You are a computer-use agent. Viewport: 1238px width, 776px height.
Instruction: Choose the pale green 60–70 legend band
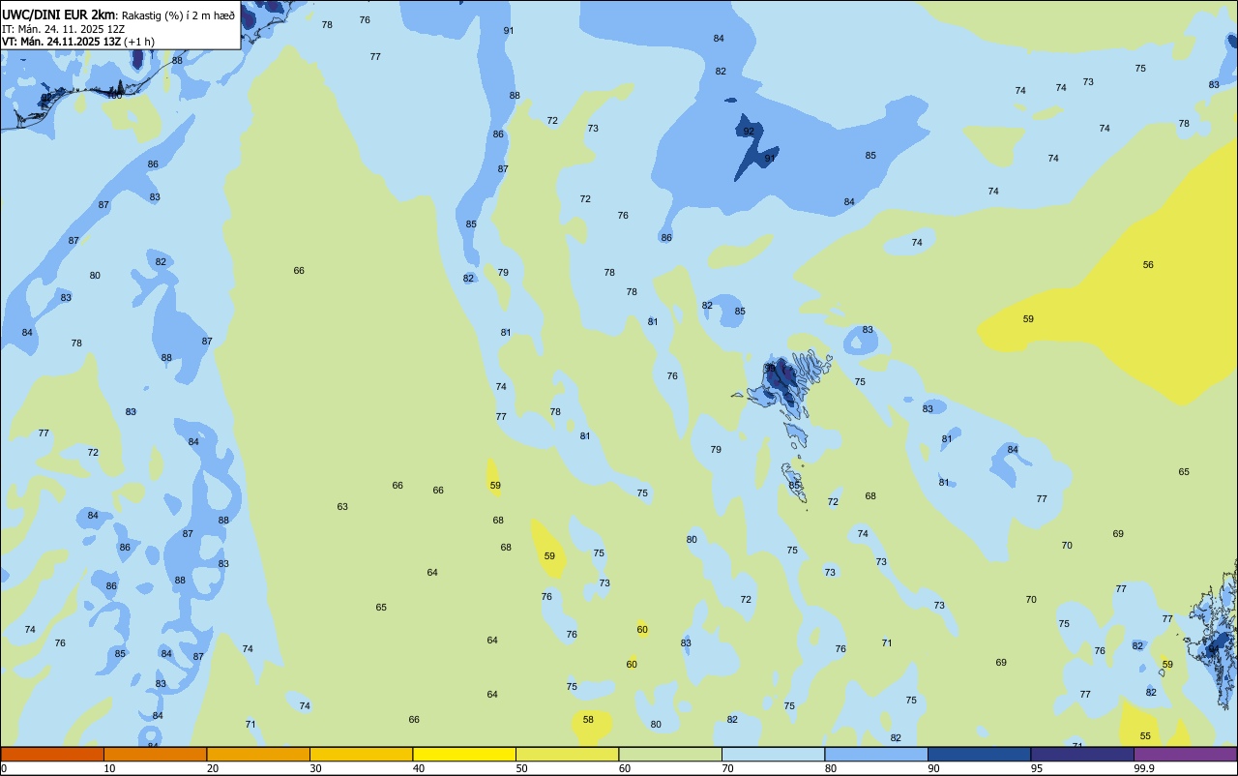point(670,754)
